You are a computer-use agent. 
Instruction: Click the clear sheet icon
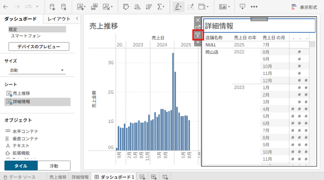tap(106, 7)
